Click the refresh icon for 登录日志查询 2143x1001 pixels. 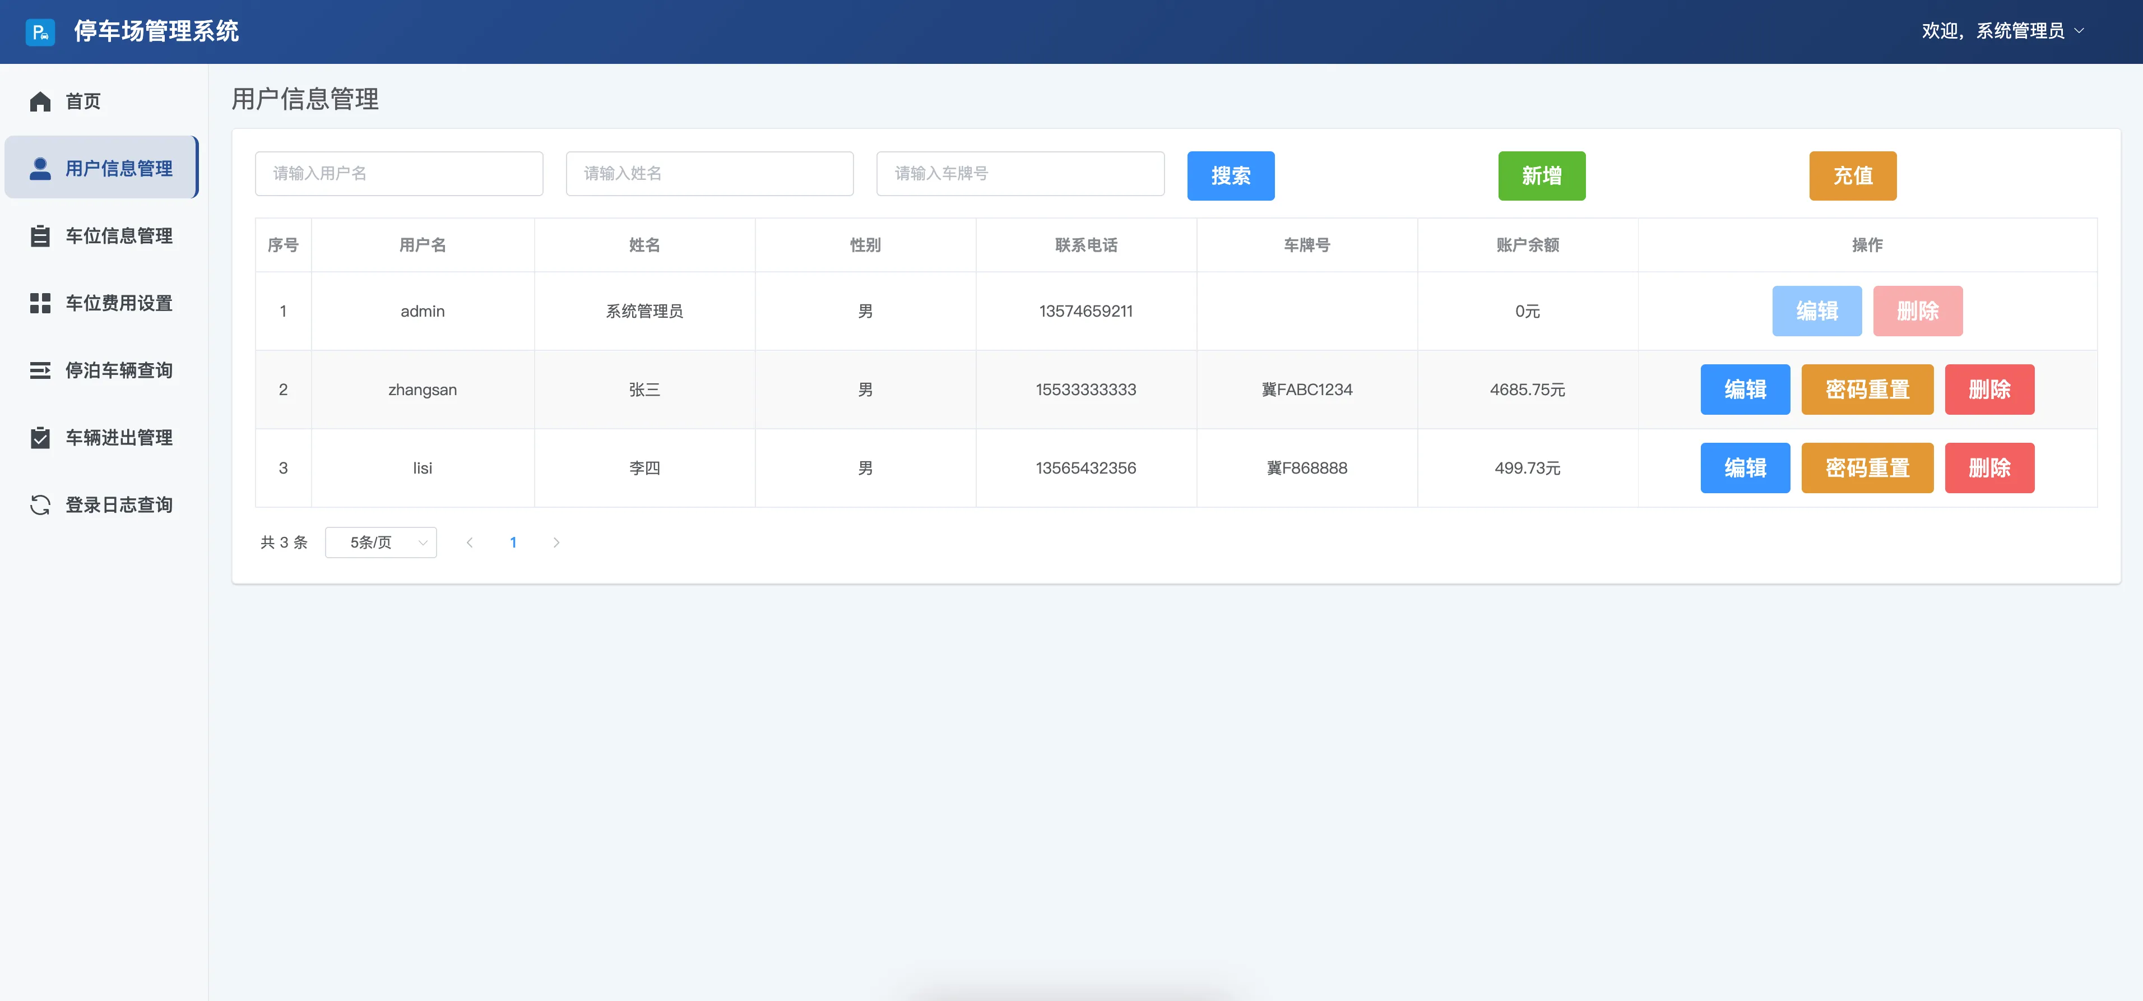40,505
